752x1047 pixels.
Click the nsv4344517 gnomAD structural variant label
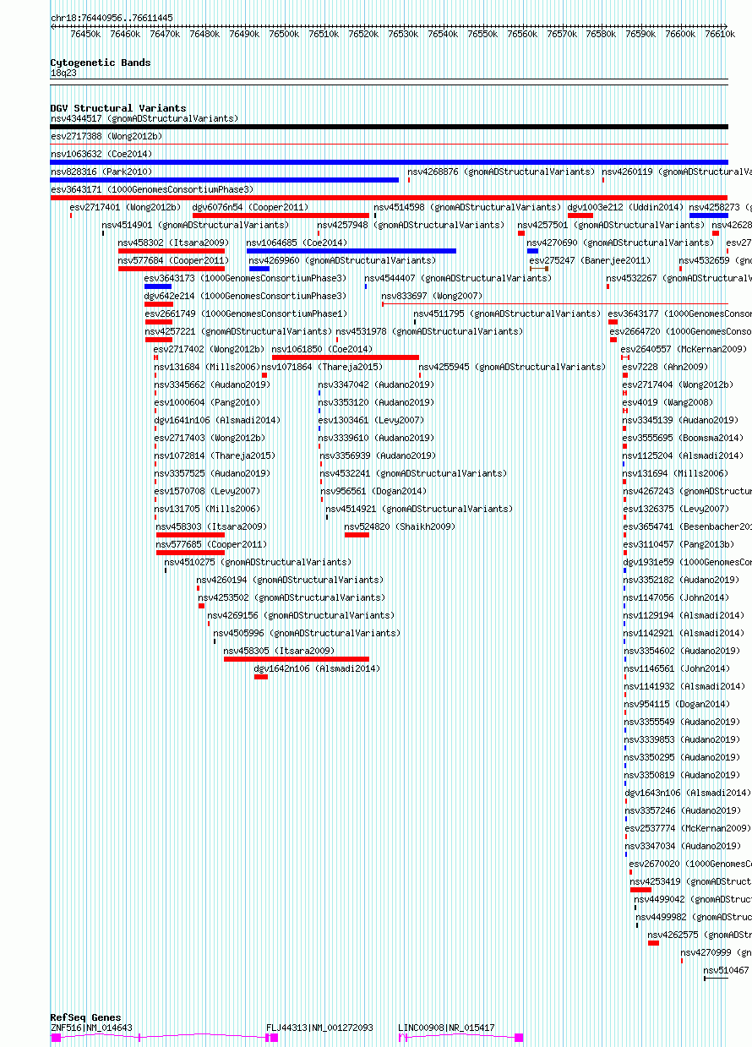pos(144,118)
